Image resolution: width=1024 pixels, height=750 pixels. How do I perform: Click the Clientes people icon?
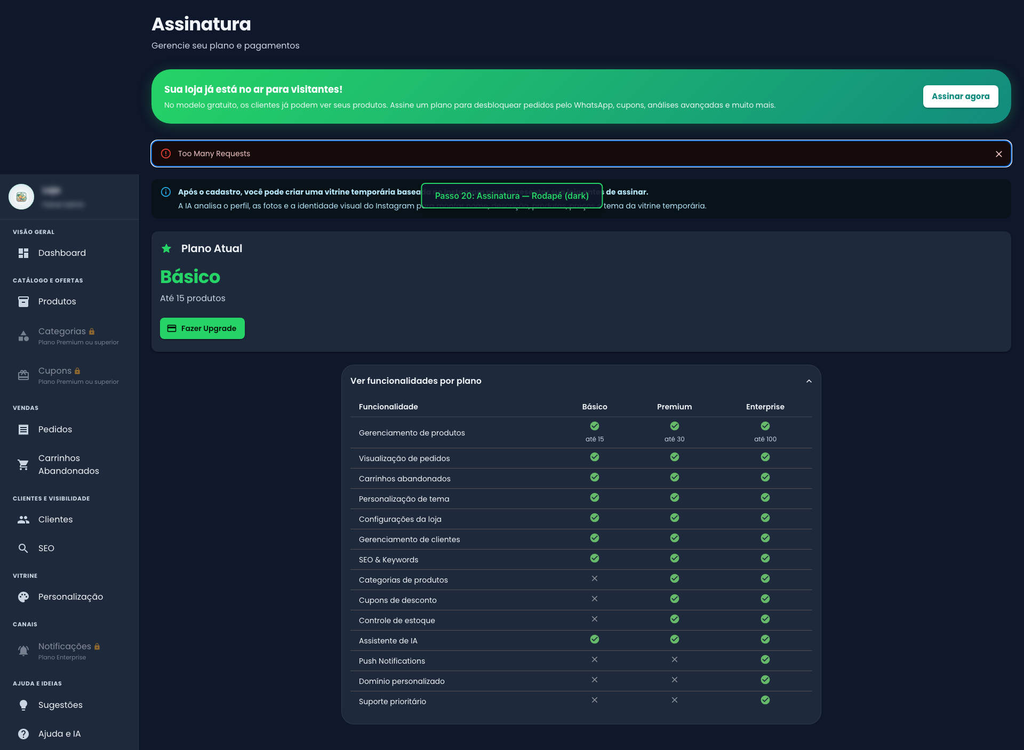[23, 520]
